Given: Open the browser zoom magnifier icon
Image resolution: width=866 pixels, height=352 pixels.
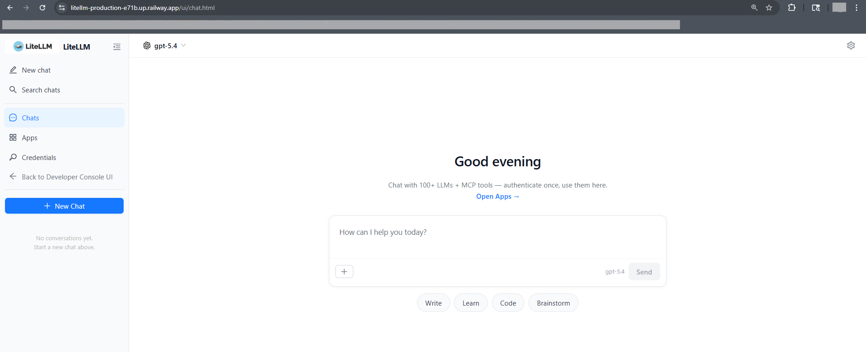Looking at the screenshot, I should 754,8.
